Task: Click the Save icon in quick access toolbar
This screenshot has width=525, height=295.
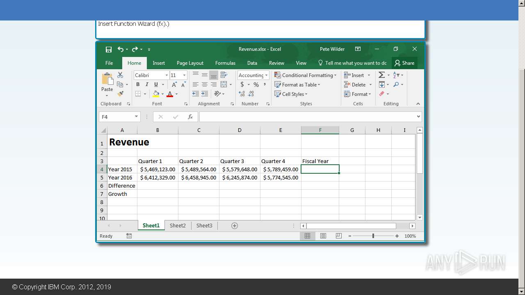Action: click(x=109, y=49)
